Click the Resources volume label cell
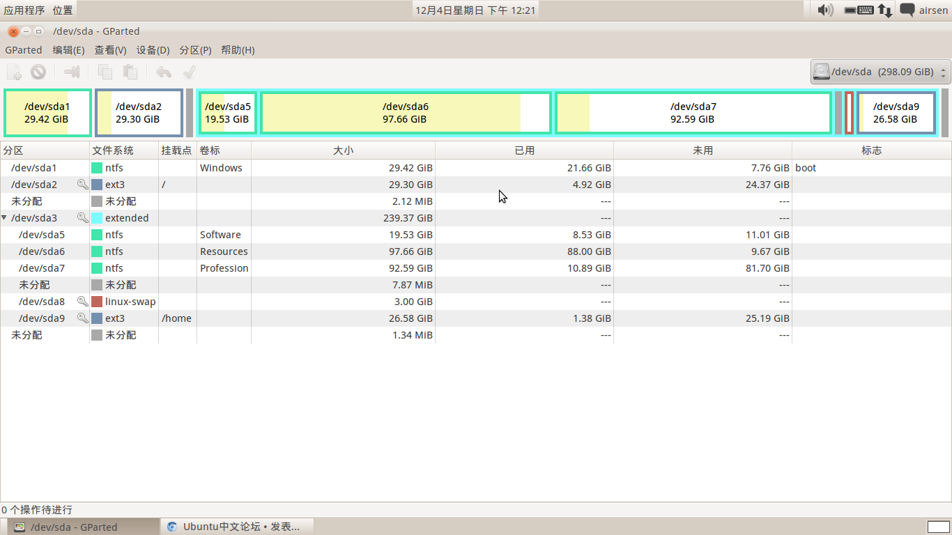This screenshot has width=952, height=535. click(224, 251)
